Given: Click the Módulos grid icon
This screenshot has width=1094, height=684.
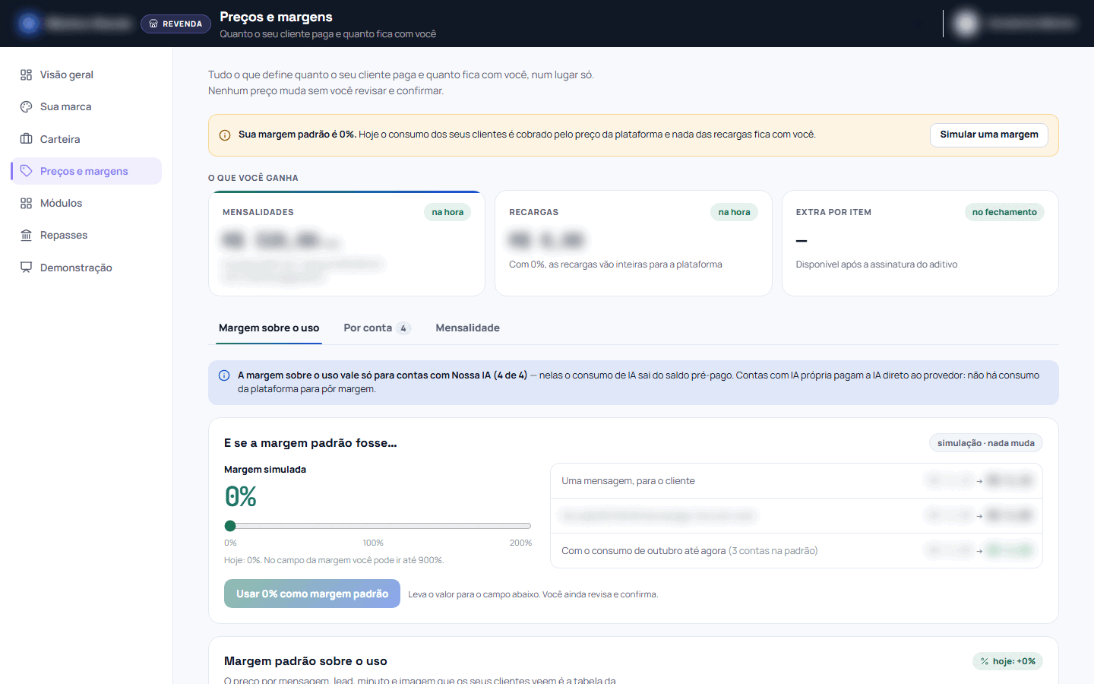Looking at the screenshot, I should [26, 203].
